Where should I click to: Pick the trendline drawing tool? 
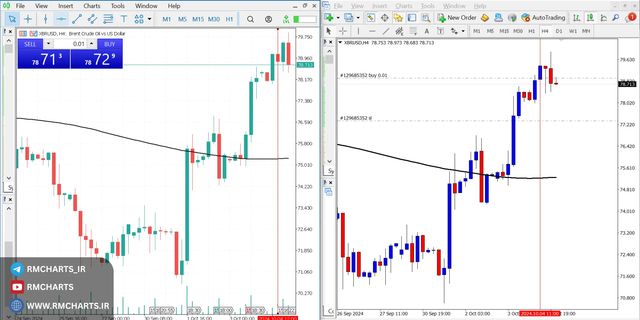point(77,19)
